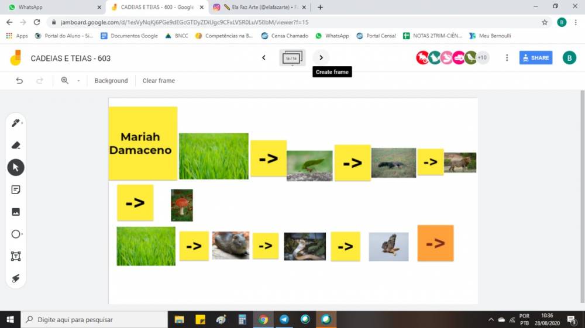Open the Add image tool
Screen dimensions: 585x328
click(16, 212)
